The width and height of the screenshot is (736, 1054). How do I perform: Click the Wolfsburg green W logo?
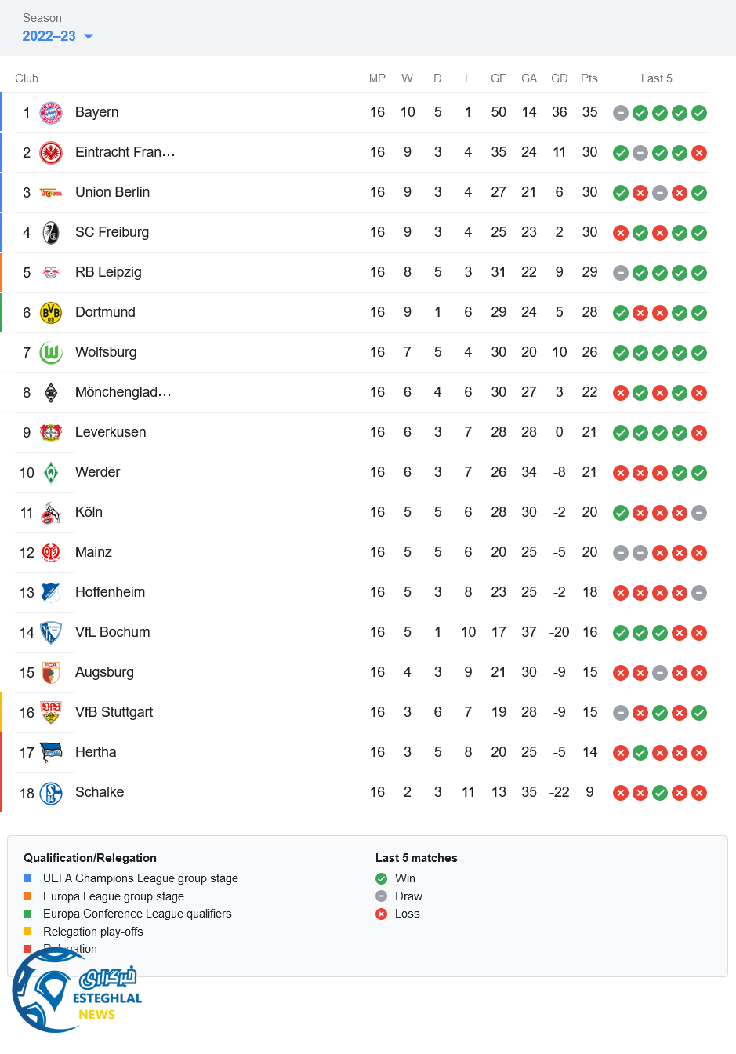[x=51, y=353]
